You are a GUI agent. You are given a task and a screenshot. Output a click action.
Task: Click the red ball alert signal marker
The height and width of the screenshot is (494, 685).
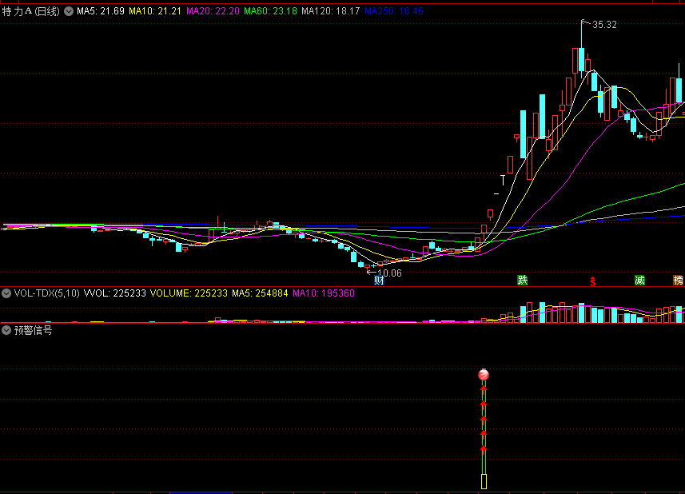tap(483, 374)
